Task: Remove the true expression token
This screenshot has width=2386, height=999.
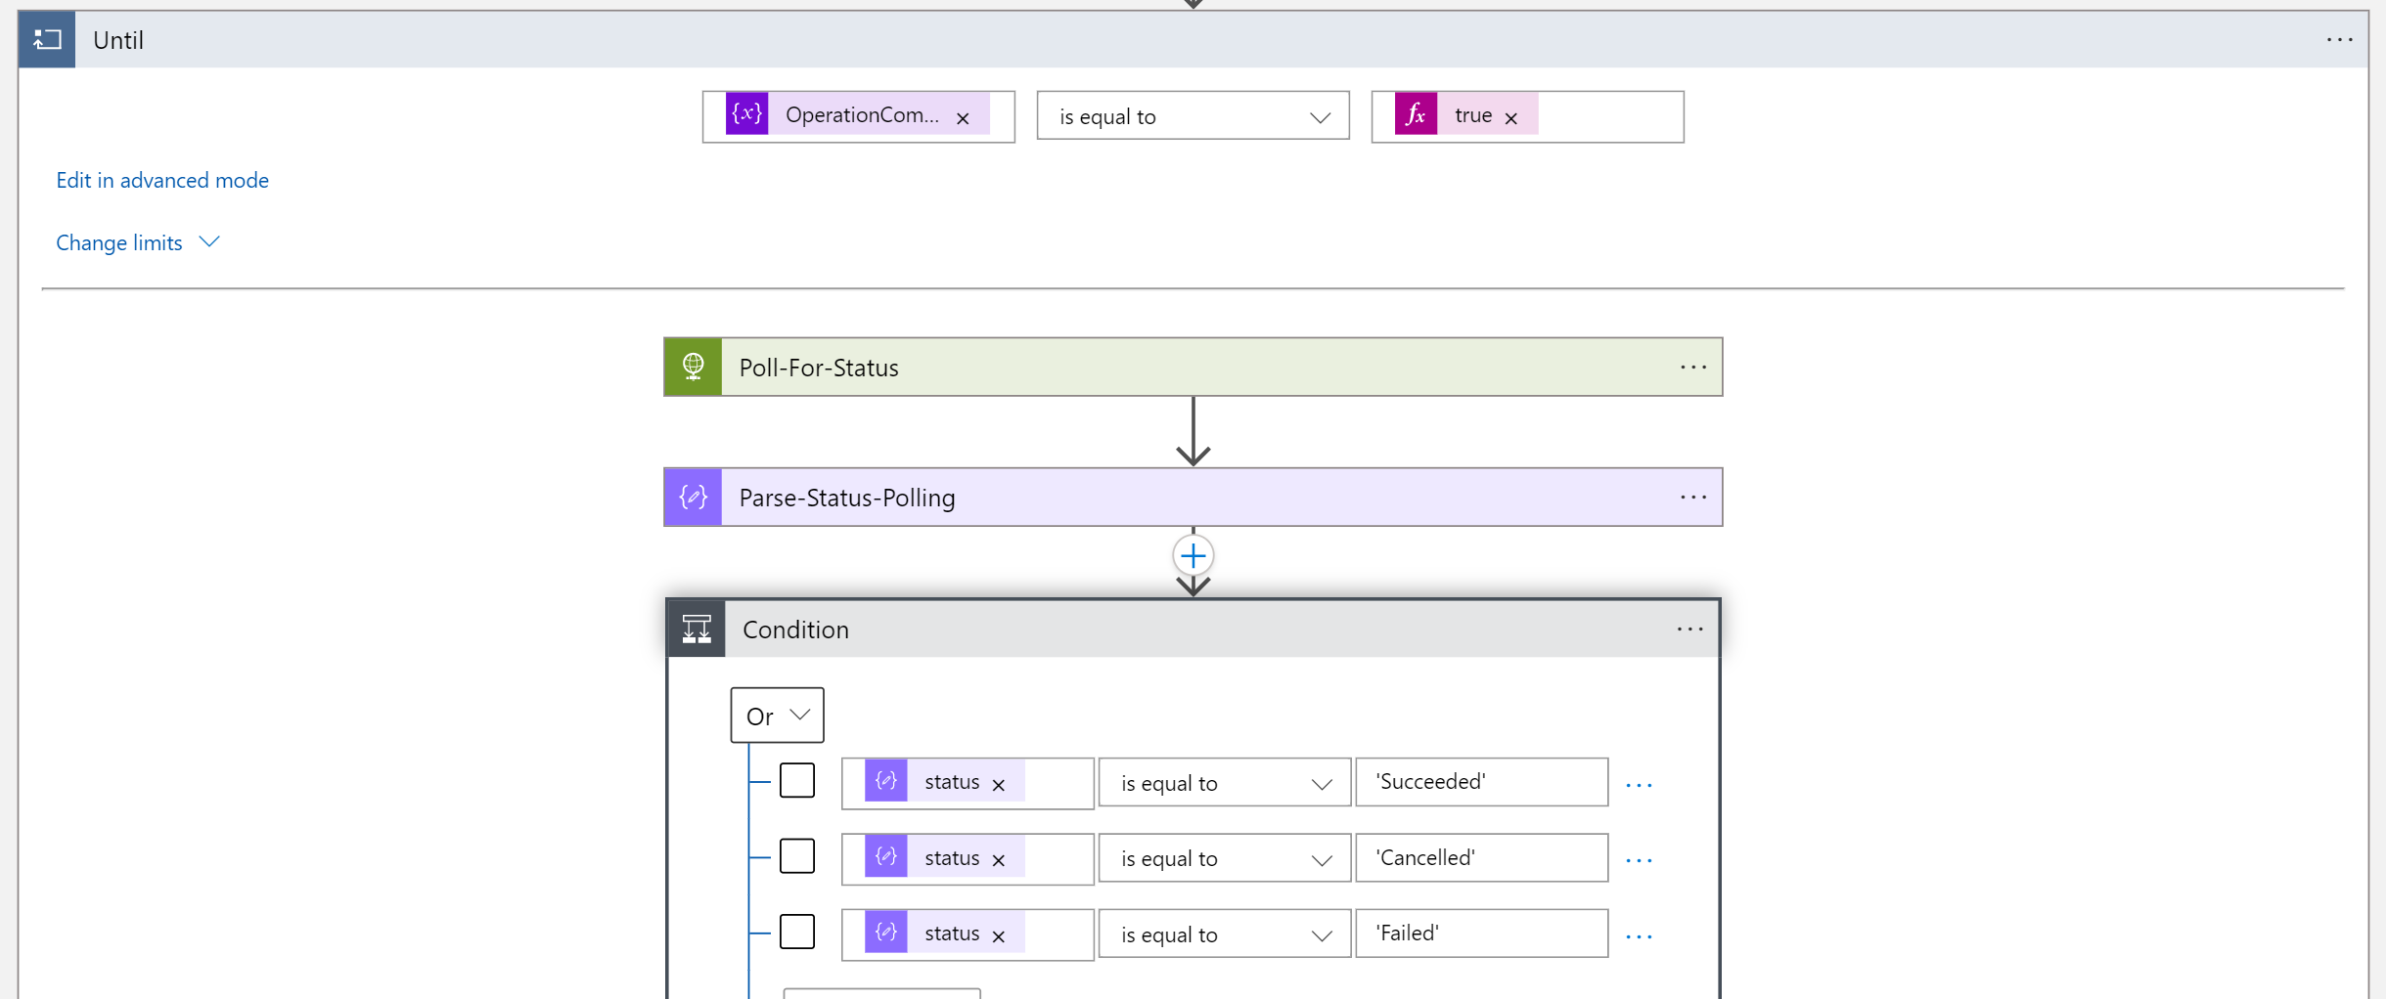Action: 1510,118
